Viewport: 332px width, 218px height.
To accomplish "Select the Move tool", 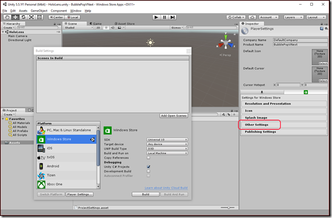I will 15,18.
